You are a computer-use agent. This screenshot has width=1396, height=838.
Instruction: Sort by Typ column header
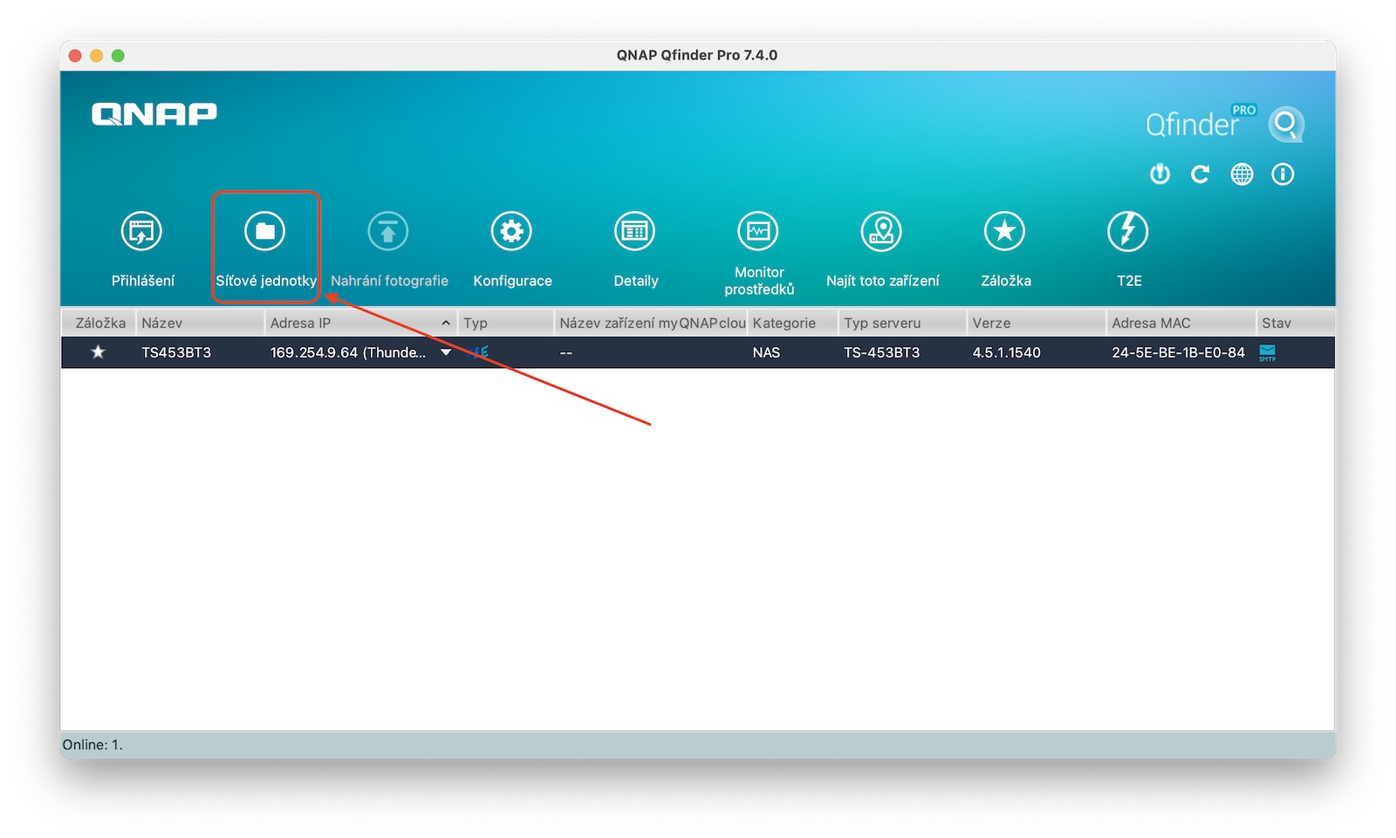(506, 323)
